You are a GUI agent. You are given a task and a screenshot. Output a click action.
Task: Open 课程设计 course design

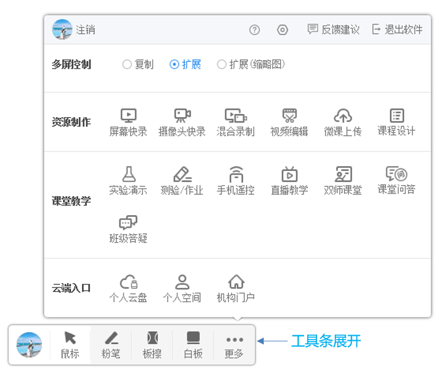(397, 121)
